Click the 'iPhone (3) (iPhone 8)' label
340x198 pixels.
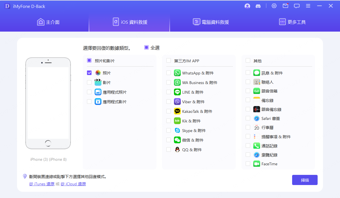coord(48,159)
